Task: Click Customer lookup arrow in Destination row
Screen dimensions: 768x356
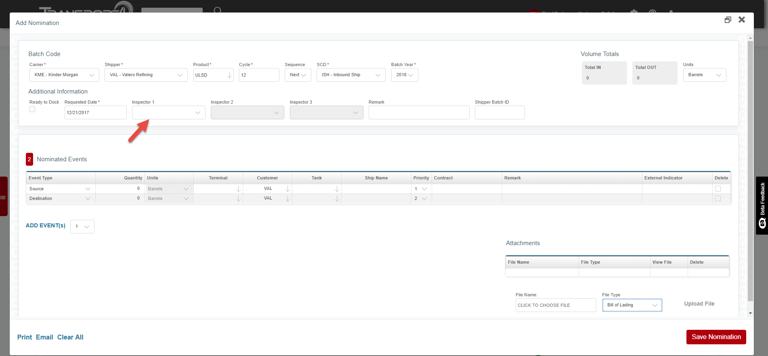Action: coord(287,198)
